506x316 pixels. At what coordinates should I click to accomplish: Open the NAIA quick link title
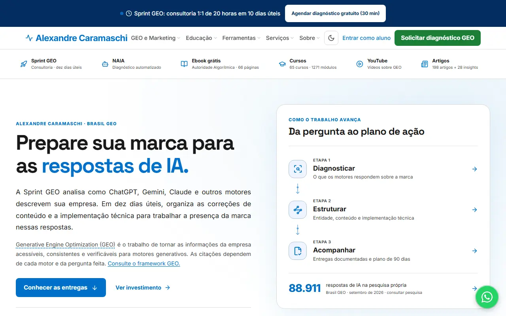click(x=119, y=61)
